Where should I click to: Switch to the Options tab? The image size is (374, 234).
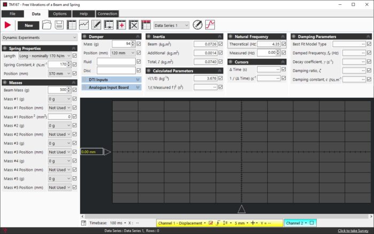coord(60,13)
